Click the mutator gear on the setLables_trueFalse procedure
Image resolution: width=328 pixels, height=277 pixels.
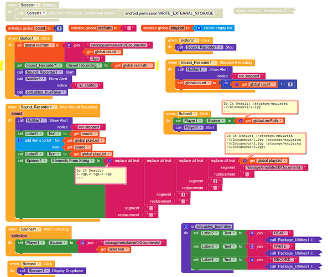tap(185, 226)
